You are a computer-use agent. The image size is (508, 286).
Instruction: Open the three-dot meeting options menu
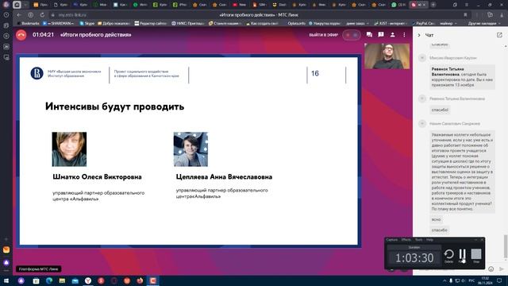pyautogui.click(x=404, y=35)
